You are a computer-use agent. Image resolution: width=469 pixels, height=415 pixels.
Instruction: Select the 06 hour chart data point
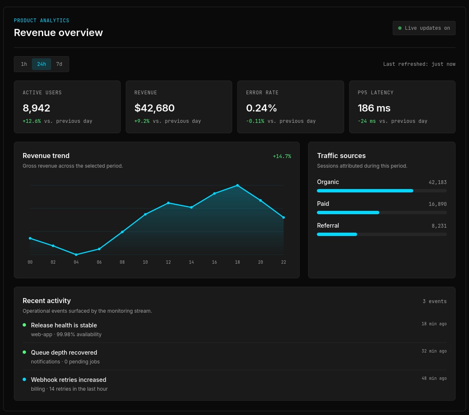(x=99, y=249)
